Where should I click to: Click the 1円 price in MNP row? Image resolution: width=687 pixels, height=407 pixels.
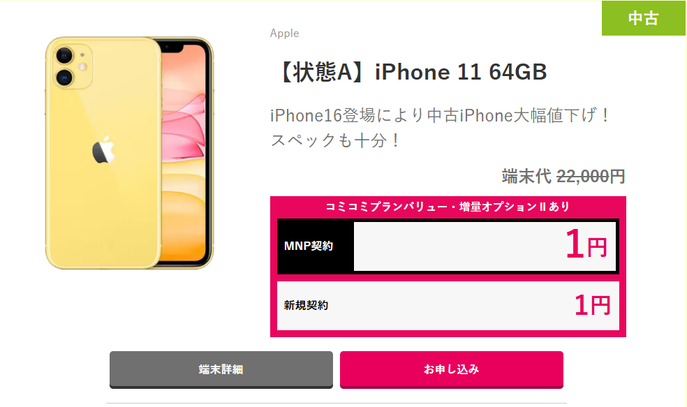[x=586, y=244]
